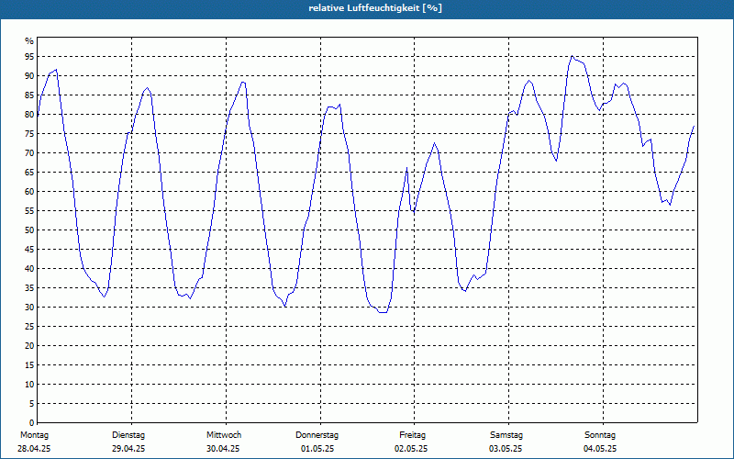This screenshot has width=734, height=459.
Task: Click the y-axis value 60
Action: [x=29, y=192]
